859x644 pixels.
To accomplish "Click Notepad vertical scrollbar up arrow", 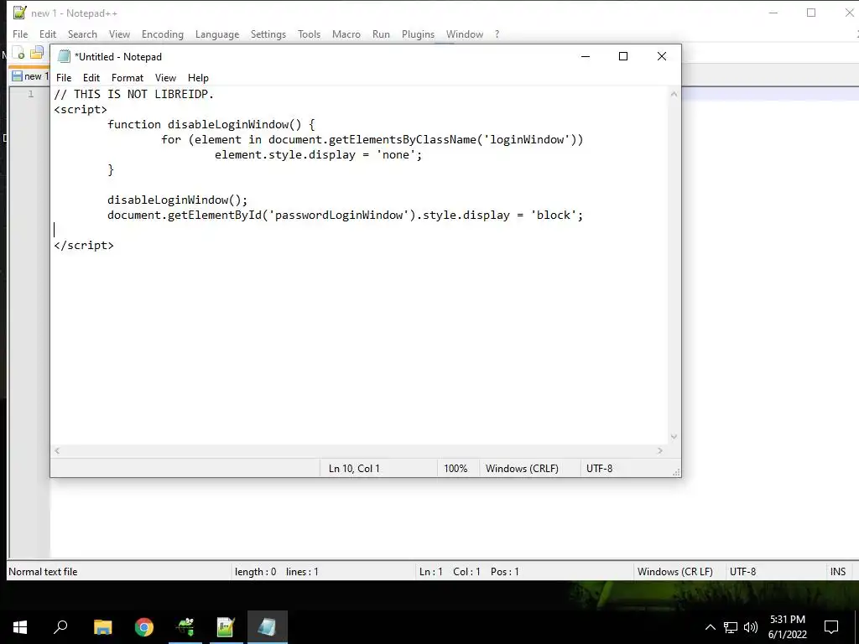I will pos(674,94).
